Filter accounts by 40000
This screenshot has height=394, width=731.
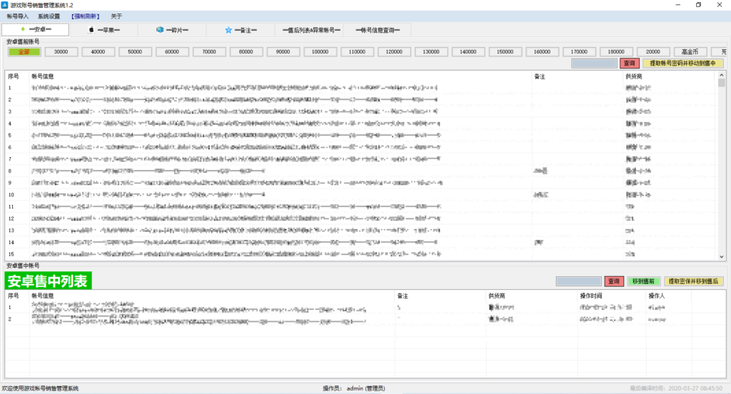tap(98, 52)
